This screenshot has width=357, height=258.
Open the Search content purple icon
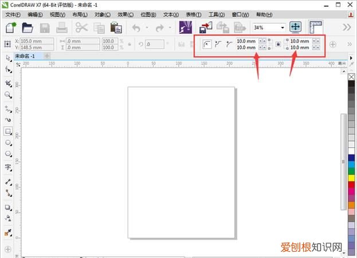click(186, 28)
